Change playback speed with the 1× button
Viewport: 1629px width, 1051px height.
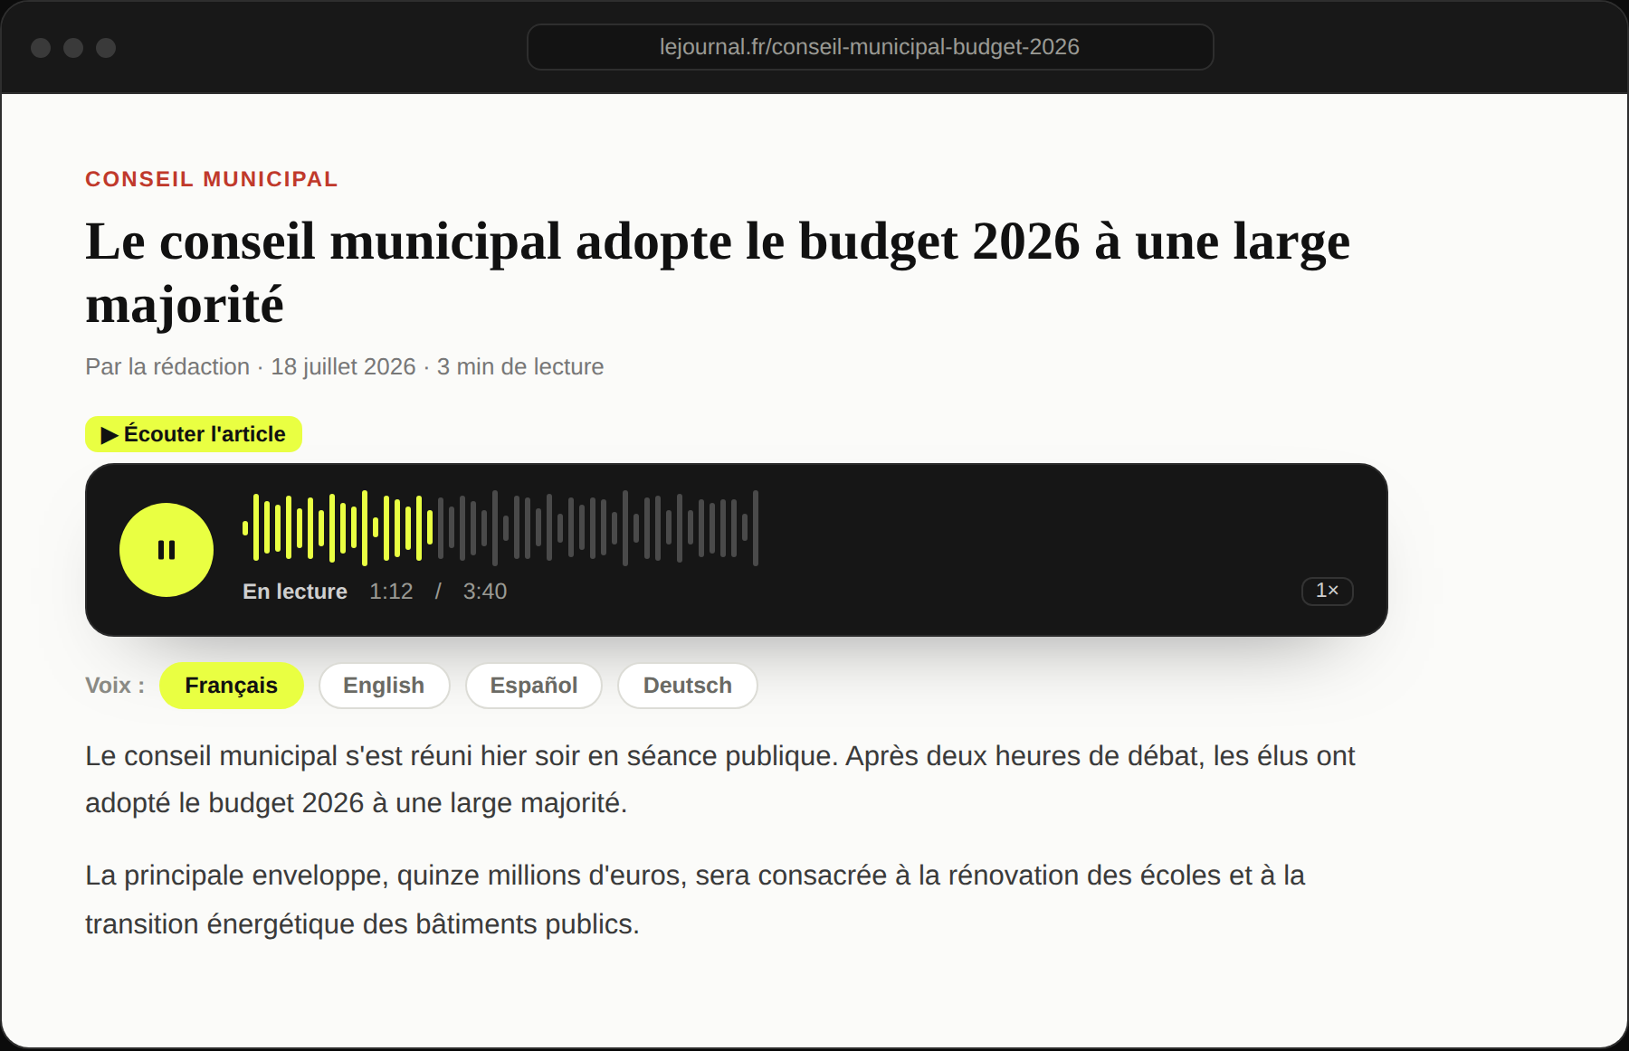[1327, 591]
